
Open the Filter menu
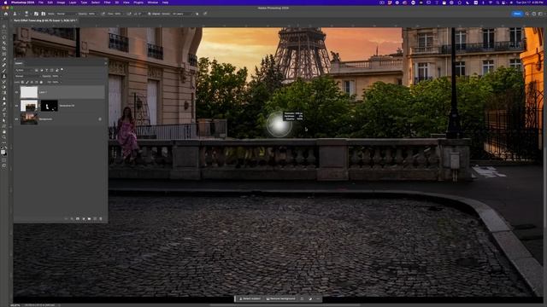tap(107, 3)
